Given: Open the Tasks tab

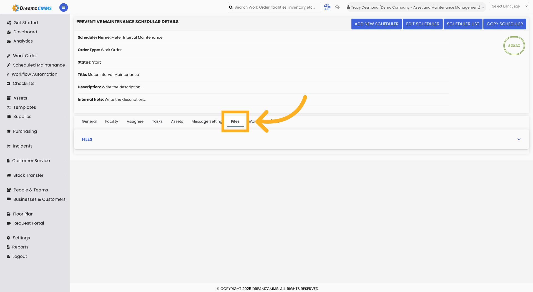Looking at the screenshot, I should pos(157,121).
